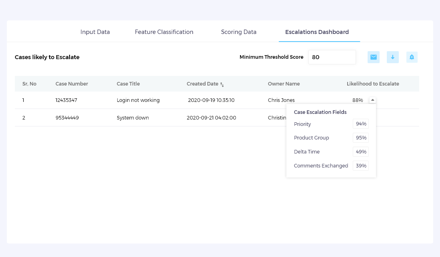Screen dimensions: 440x257
Task: Switch to Feature Classification tab
Action: tap(164, 32)
